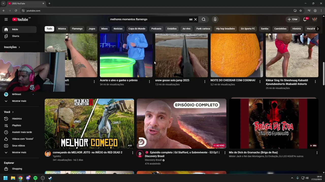Open Assistir mais tarde
Viewport: 325px width, 182px height.
pyautogui.click(x=19, y=132)
